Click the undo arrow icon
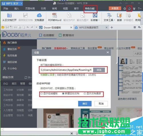This screenshot has width=143, height=136. pyautogui.click(x=28, y=27)
